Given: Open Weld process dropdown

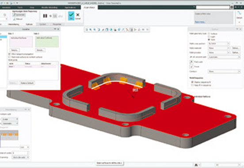Looking at the screenshot, I should coord(219,53).
